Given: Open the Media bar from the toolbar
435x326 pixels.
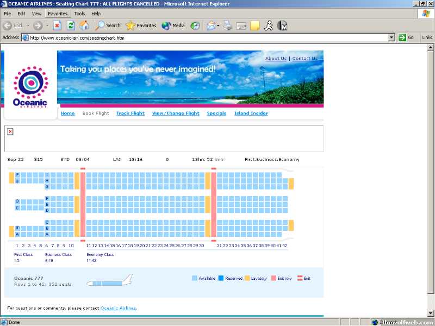Looking at the screenshot, I should [x=173, y=26].
